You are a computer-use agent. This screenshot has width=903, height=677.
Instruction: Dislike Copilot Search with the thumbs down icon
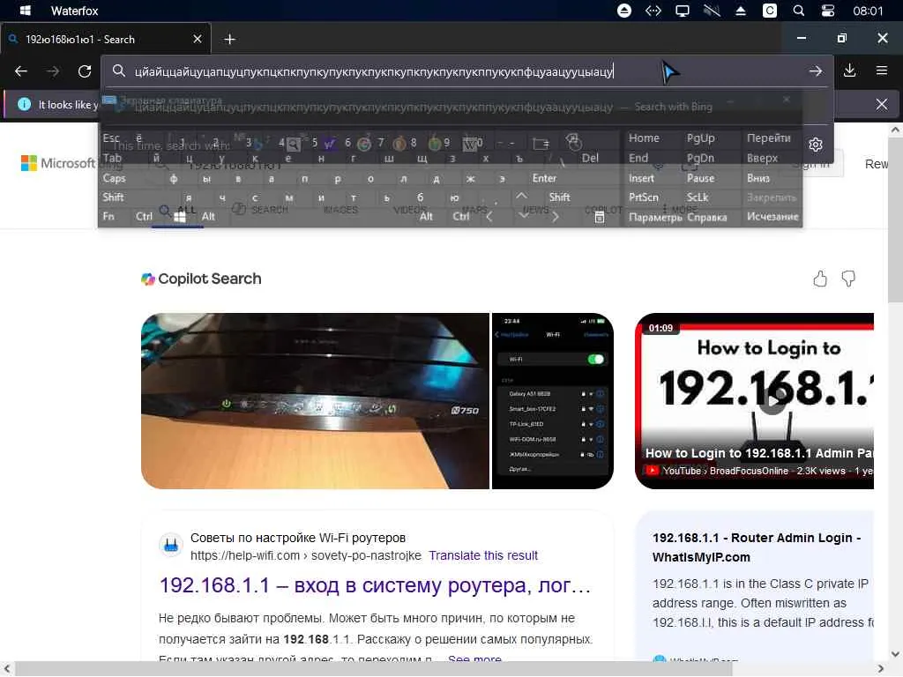coord(848,279)
